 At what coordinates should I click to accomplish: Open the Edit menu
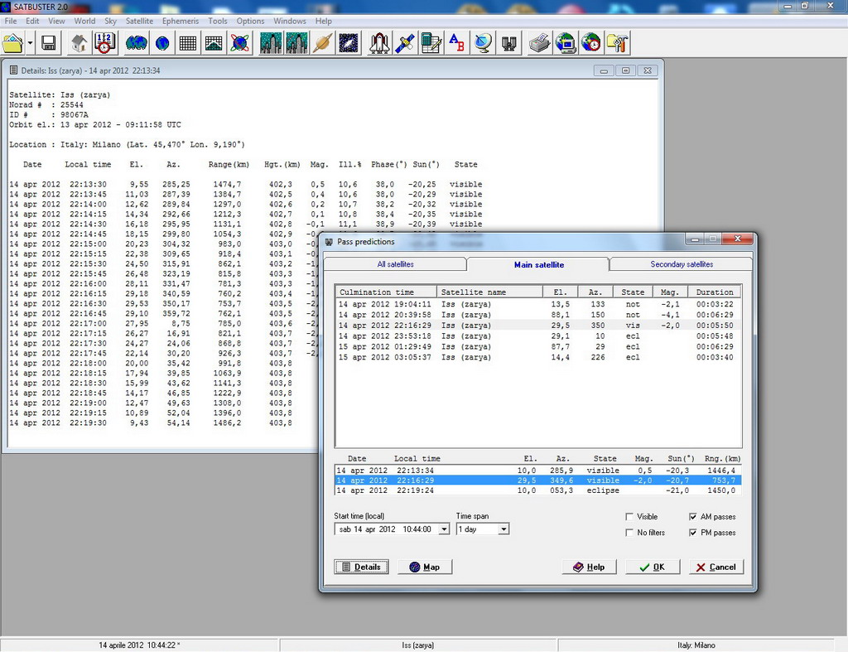click(32, 21)
